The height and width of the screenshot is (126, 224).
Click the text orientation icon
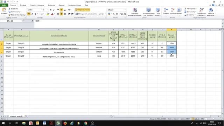click(x=69, y=10)
